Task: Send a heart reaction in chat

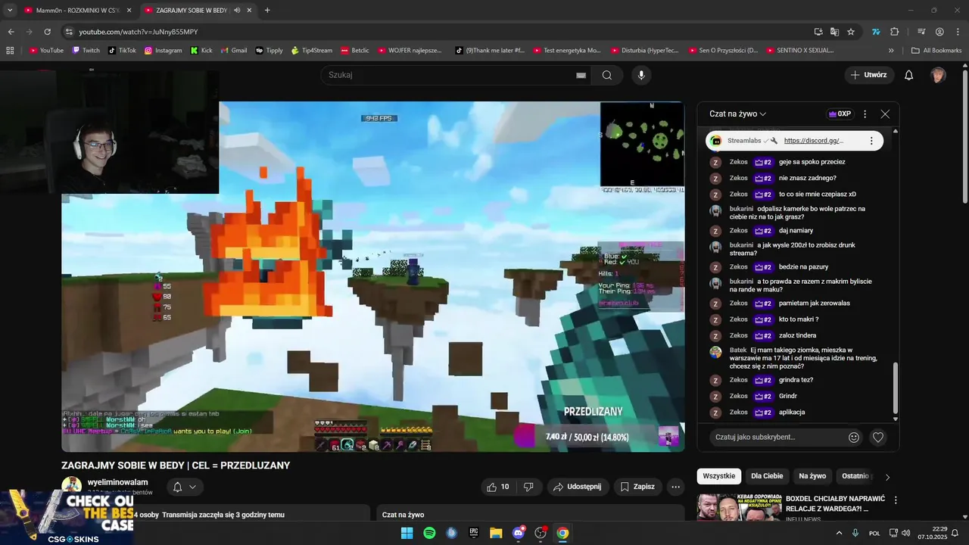Action: point(878,437)
